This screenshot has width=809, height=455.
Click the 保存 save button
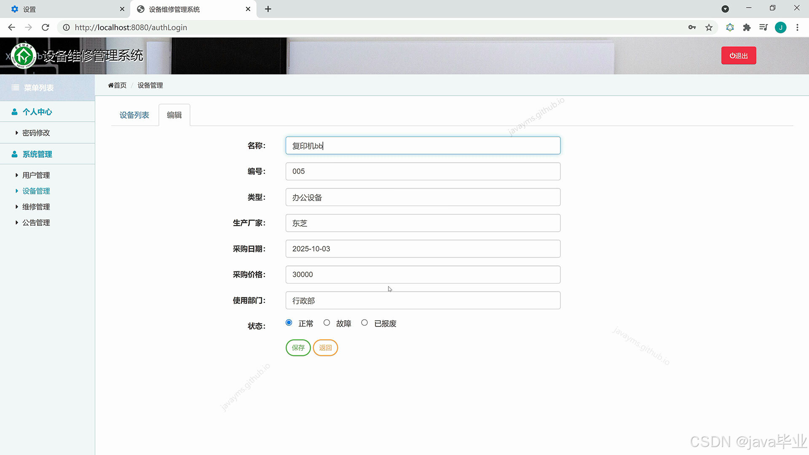298,348
